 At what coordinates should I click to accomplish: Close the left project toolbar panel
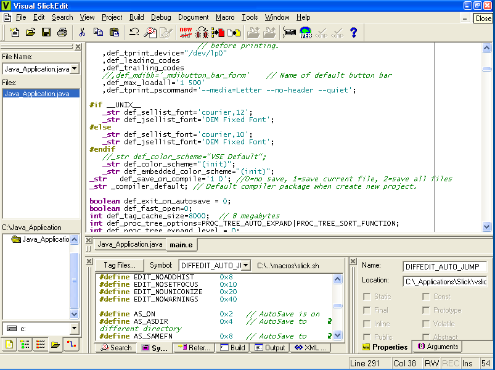[x=78, y=47]
